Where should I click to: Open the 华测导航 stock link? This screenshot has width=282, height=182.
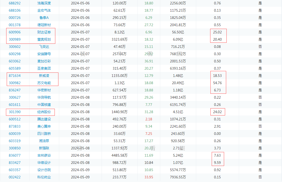pyautogui.click(x=44, y=98)
